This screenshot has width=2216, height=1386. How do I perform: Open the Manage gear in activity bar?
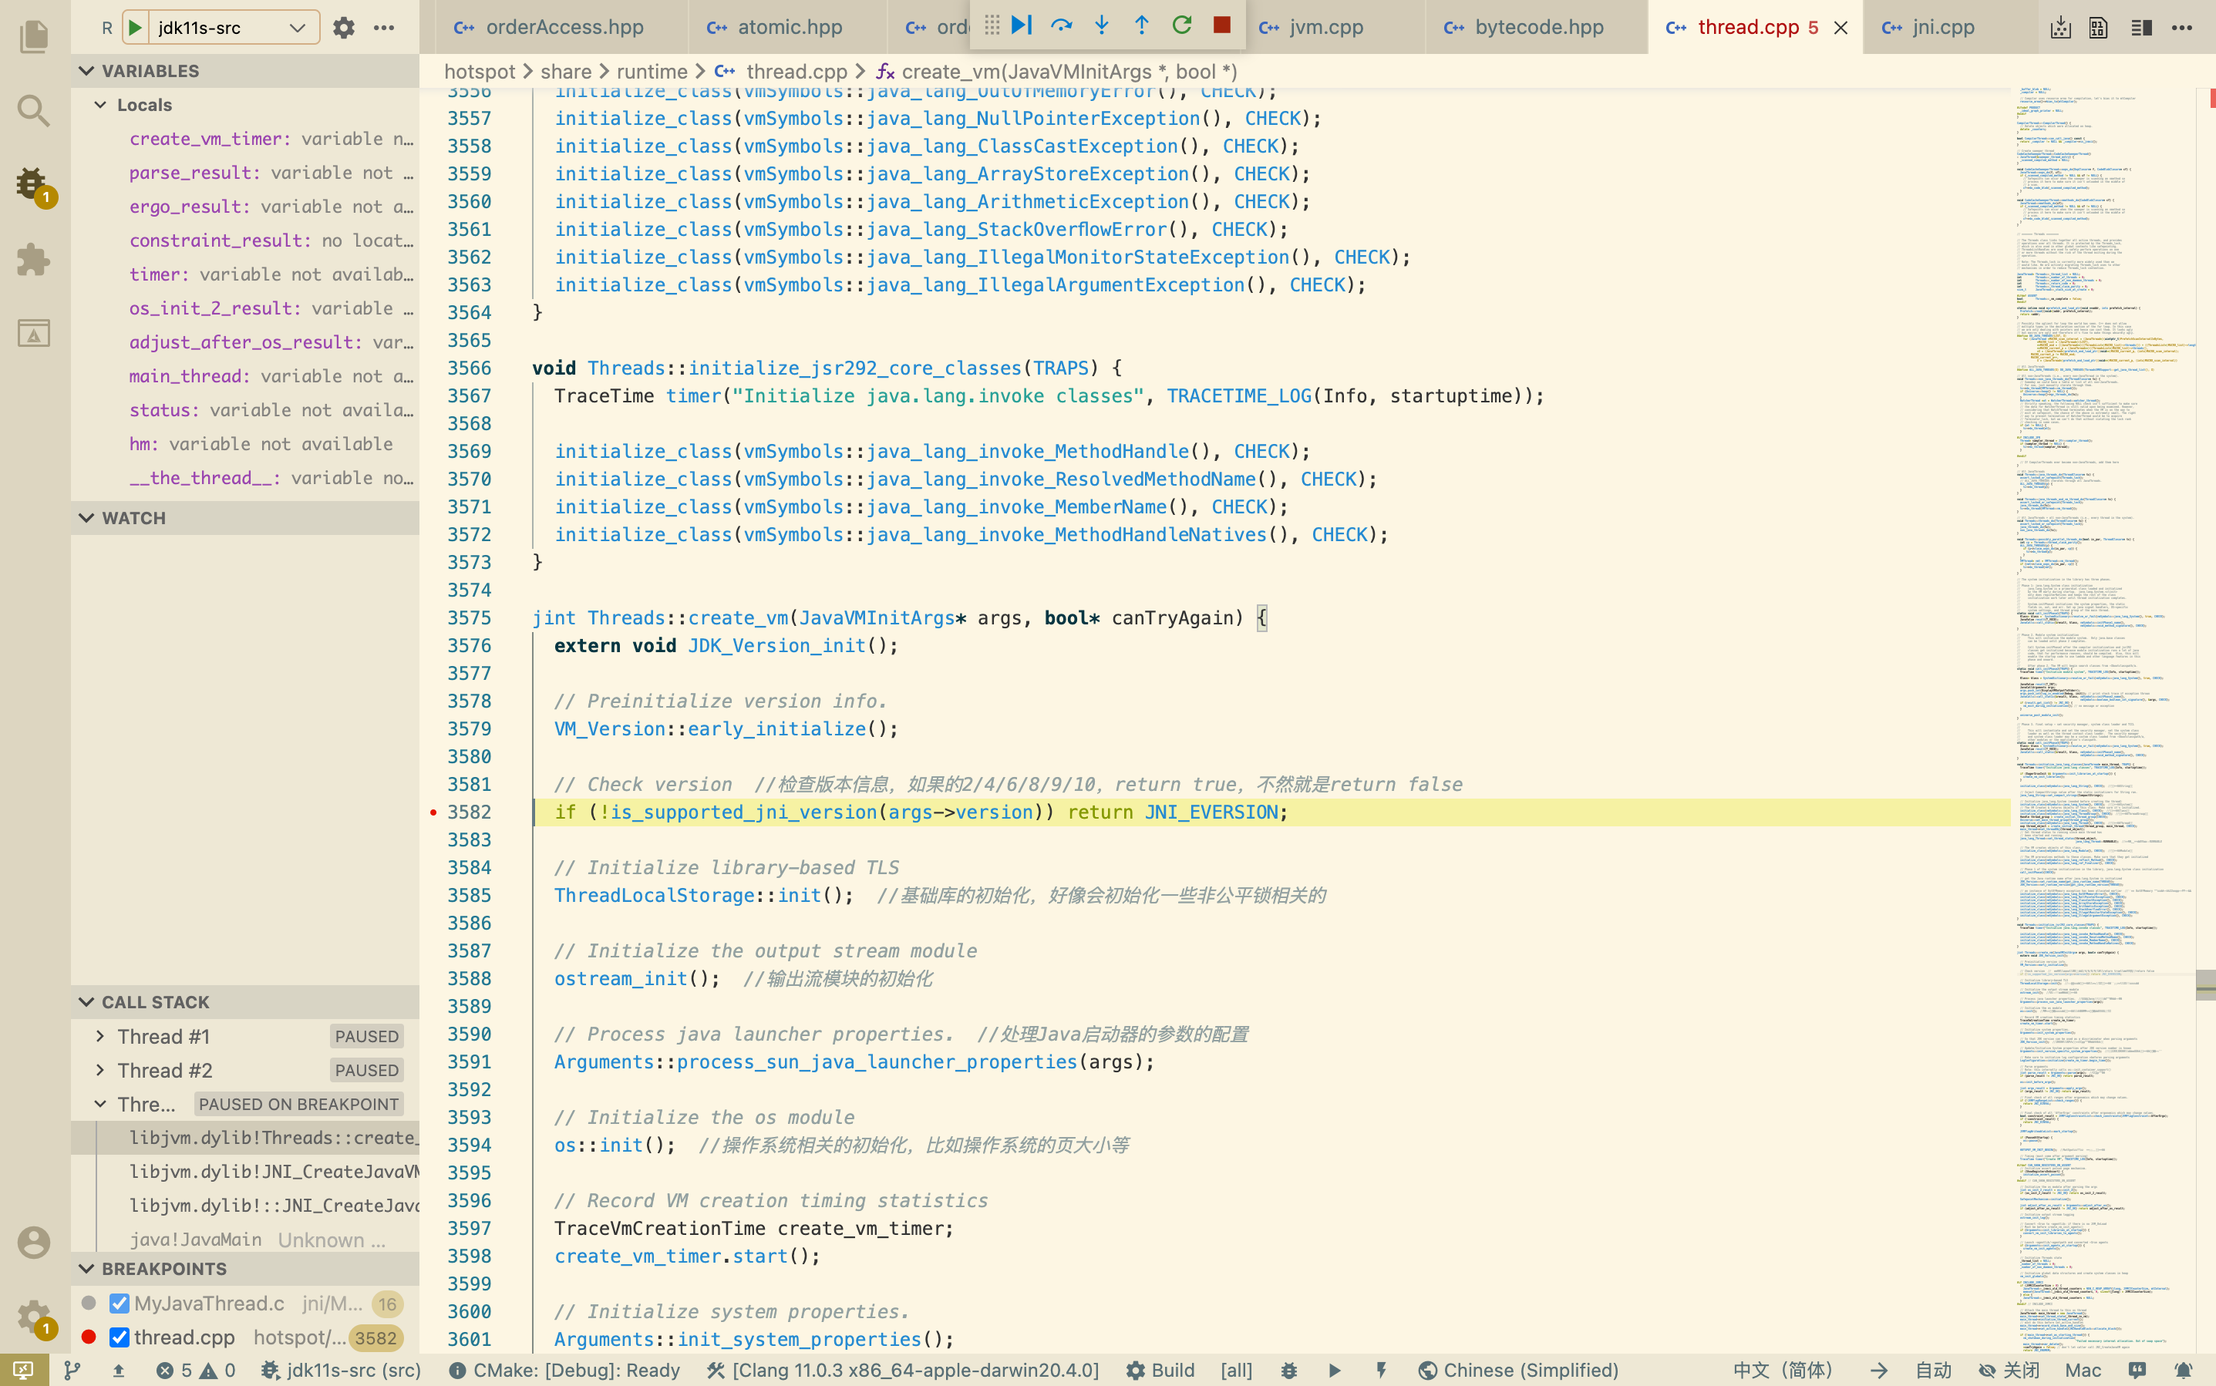point(34,1317)
